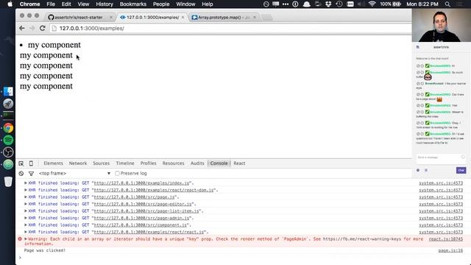The image size is (471, 265).
Task: Open the Trash in the dock
Action: [8, 181]
